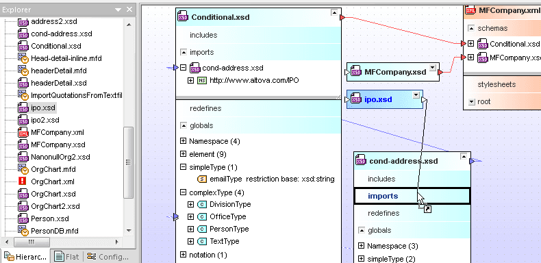Viewport: 541px width, 263px height.
Task: Click the PersonType complexType icon
Action: coord(202,229)
